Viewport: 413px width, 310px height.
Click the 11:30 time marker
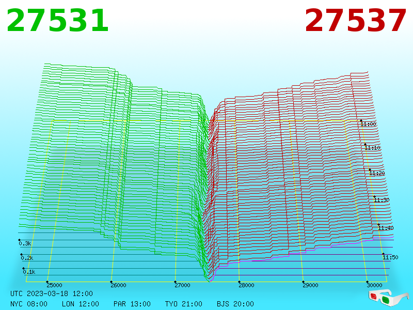click(x=382, y=200)
